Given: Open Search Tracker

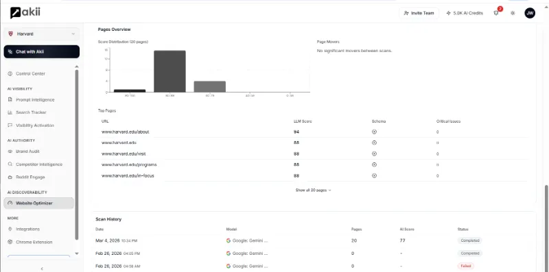Looking at the screenshot, I should 31,112.
